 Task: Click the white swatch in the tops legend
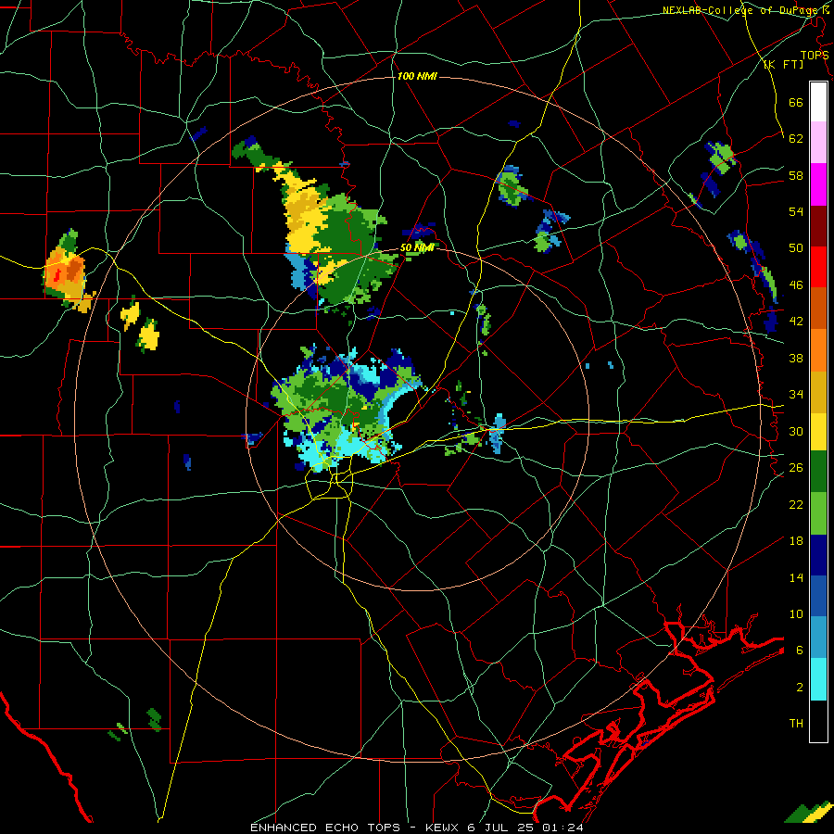click(818, 102)
